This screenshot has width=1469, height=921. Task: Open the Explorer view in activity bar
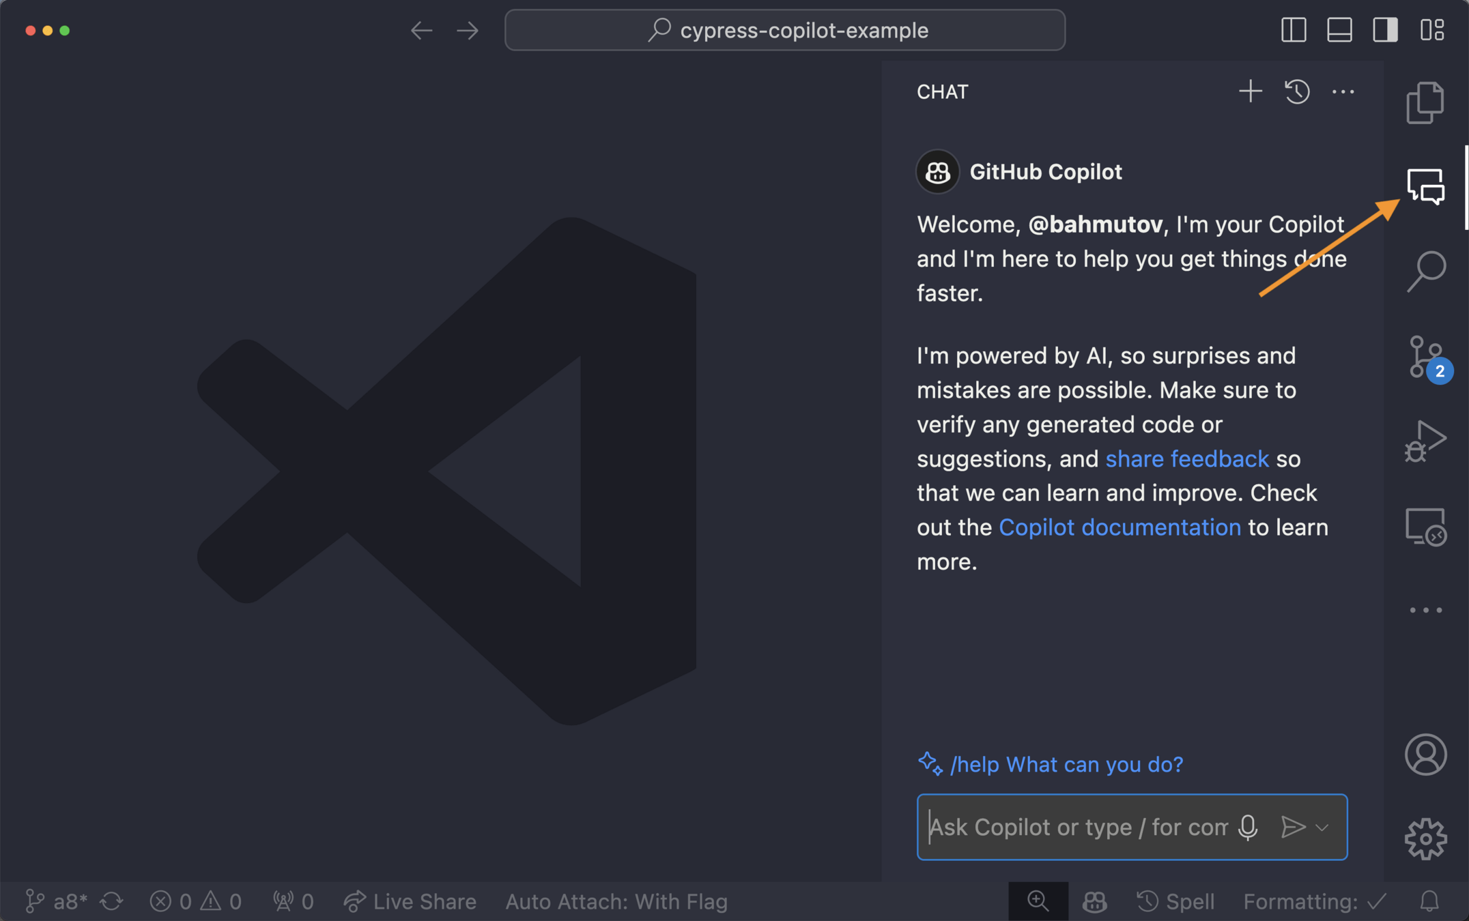pos(1425,102)
